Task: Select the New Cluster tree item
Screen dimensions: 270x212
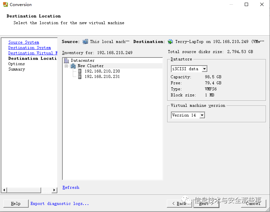Action: [x=91, y=66]
